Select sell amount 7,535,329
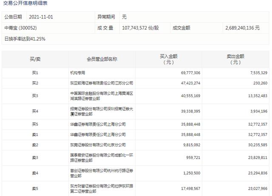This screenshot has height=196, width=272. click(x=259, y=73)
